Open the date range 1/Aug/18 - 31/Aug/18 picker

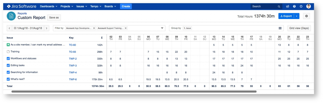tap(28, 28)
